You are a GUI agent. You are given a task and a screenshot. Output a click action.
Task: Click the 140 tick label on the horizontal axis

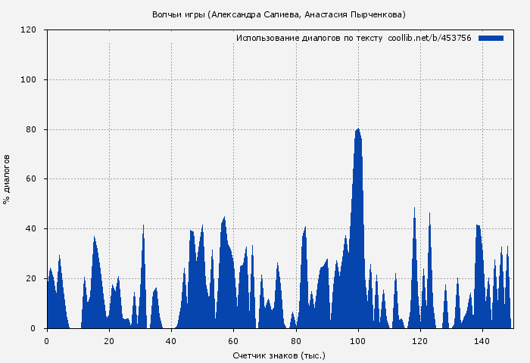[482, 340]
